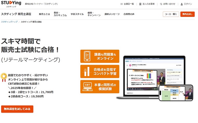The image size is (198, 123).
Task: Click the gold medal star icon
Action: click(x=4, y=77)
